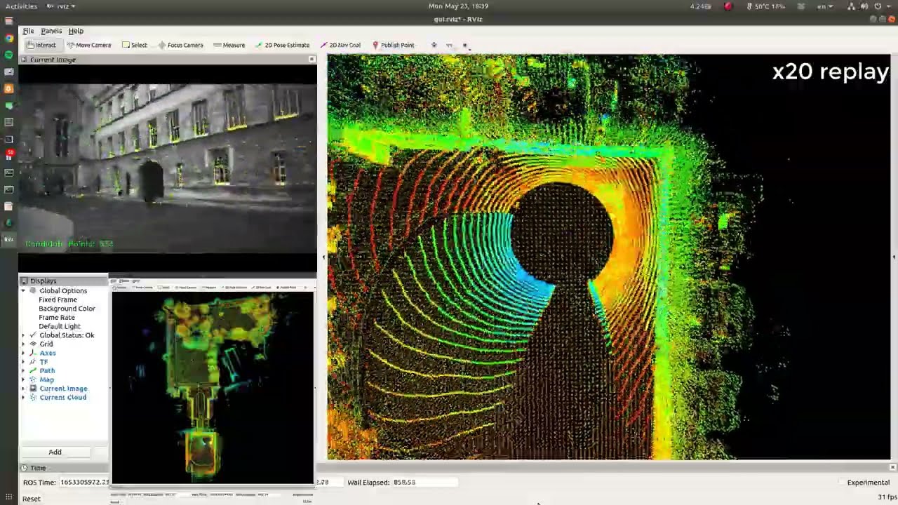Select the 2D Nav Goal tool
This screenshot has height=505, width=898.
pyautogui.click(x=340, y=45)
